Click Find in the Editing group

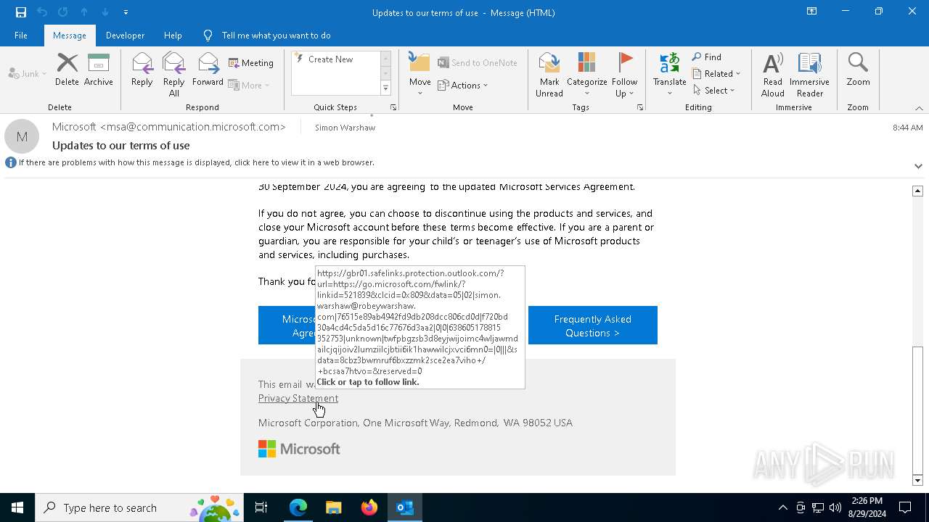pyautogui.click(x=707, y=57)
